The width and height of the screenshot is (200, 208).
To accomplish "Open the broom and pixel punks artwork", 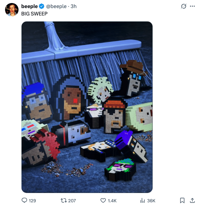I will [87, 107].
